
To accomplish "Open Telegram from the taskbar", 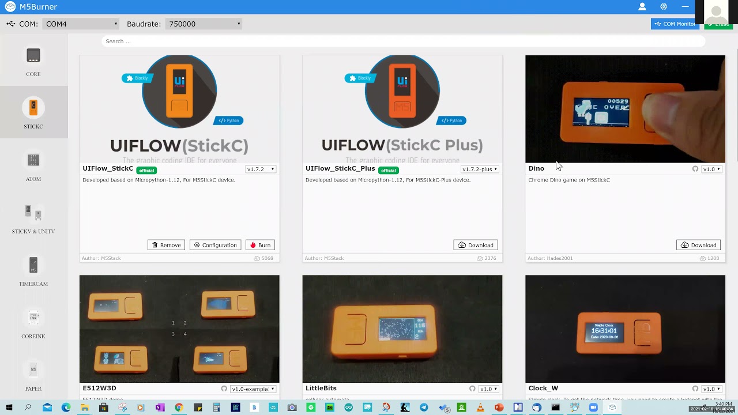I will pyautogui.click(x=424, y=408).
